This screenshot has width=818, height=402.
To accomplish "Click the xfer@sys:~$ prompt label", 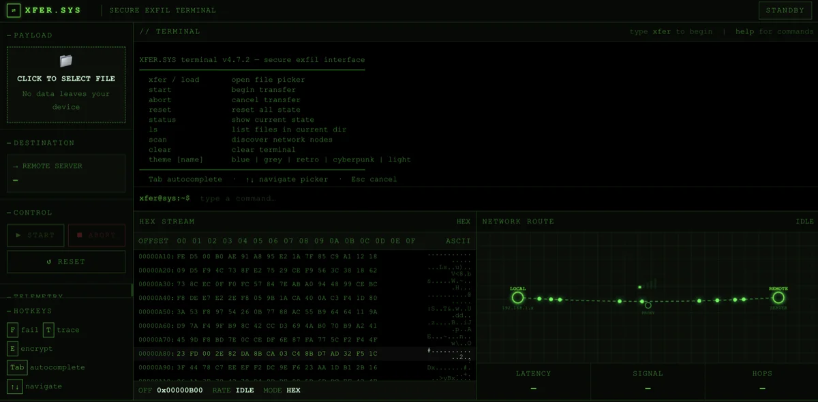I will click(x=164, y=198).
